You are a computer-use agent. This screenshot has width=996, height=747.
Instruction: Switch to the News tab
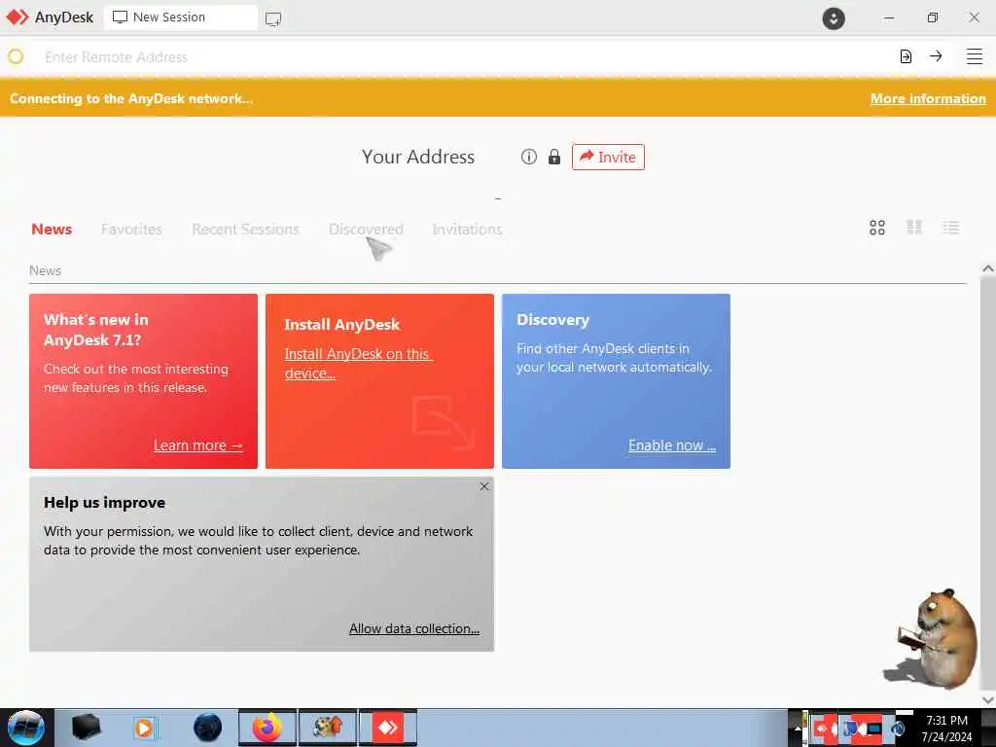(x=52, y=229)
